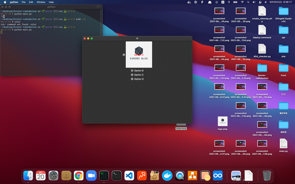Select the Option A radio button
The image size is (295, 184).
click(x=124, y=55)
